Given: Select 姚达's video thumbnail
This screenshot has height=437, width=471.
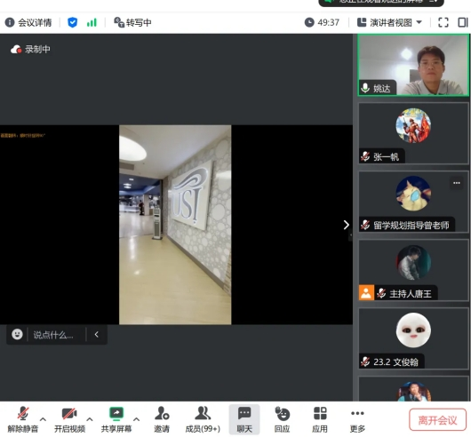Looking at the screenshot, I should tap(413, 65).
